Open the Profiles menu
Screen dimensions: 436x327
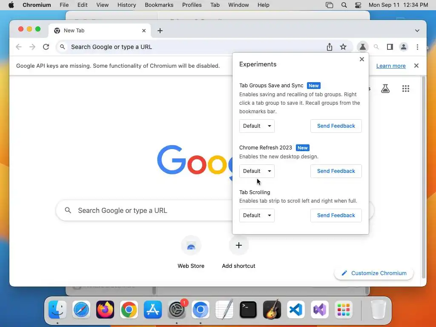point(192,5)
